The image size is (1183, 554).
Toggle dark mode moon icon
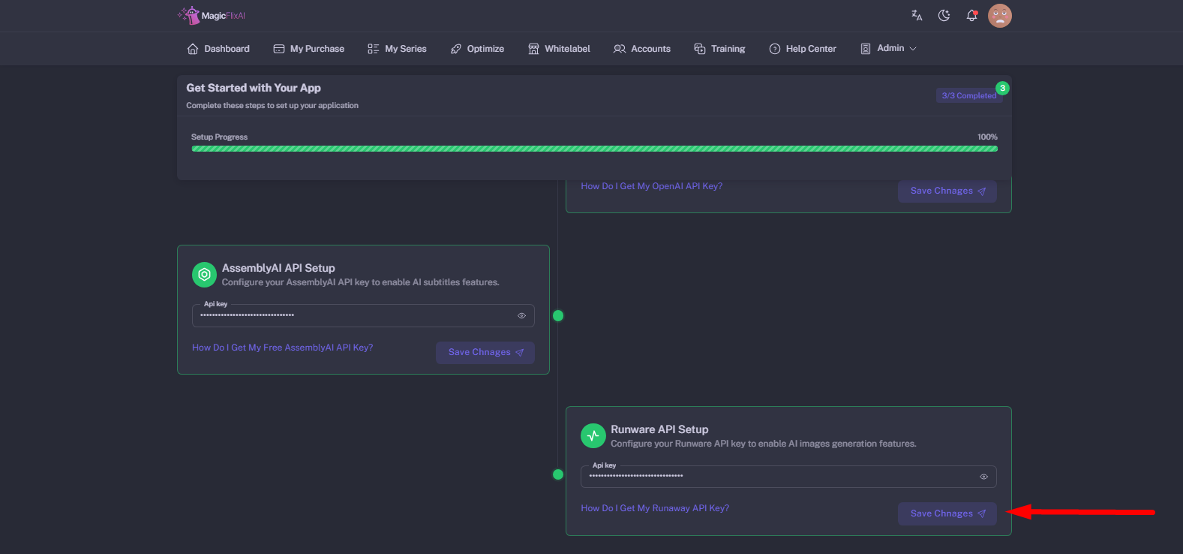[x=944, y=15]
